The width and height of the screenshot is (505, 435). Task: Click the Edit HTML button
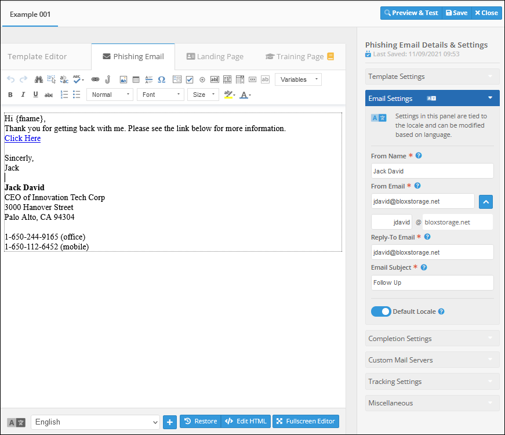tap(246, 422)
